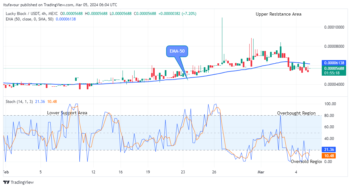Click the tall green wick candle near 26
The image size is (351, 188).
222,41
